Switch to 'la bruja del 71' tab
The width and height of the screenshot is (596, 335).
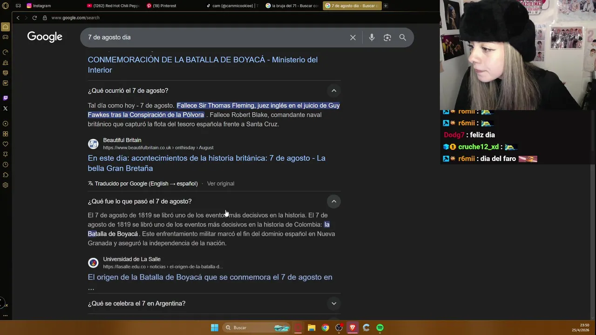point(292,6)
